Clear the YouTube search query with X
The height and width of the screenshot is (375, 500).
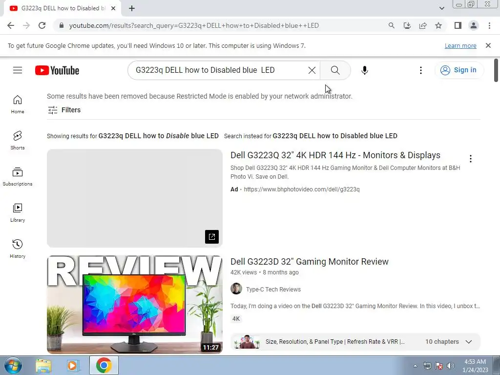tap(312, 70)
